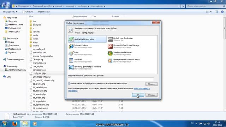This screenshot has height=127, width=226.
Task: Cancel the dialog with Отмена button
Action: coord(151,95)
